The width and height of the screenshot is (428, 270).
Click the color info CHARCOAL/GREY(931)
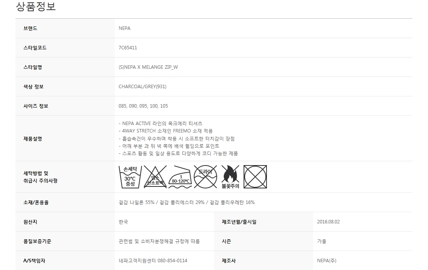coord(142,86)
